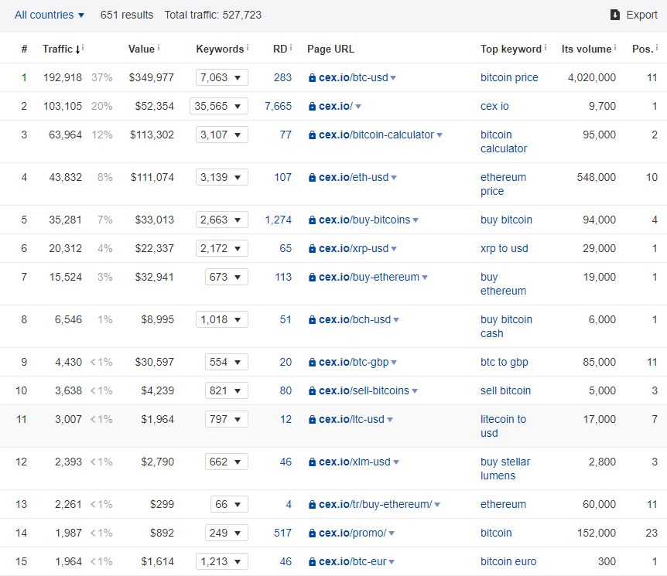Expand the 1,213 keywords dropdown

pos(222,561)
